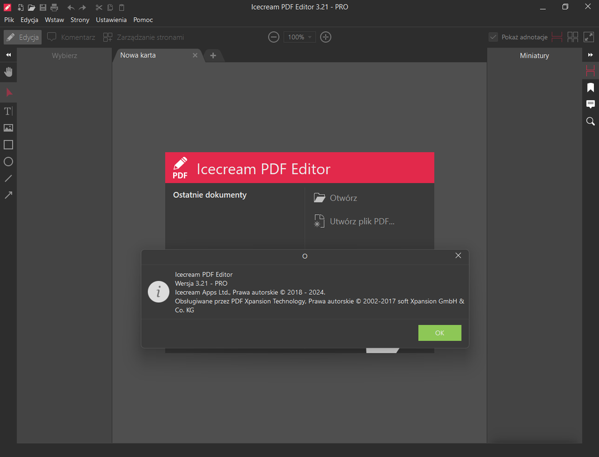
Task: Click the zoom out minus icon
Action: (274, 37)
